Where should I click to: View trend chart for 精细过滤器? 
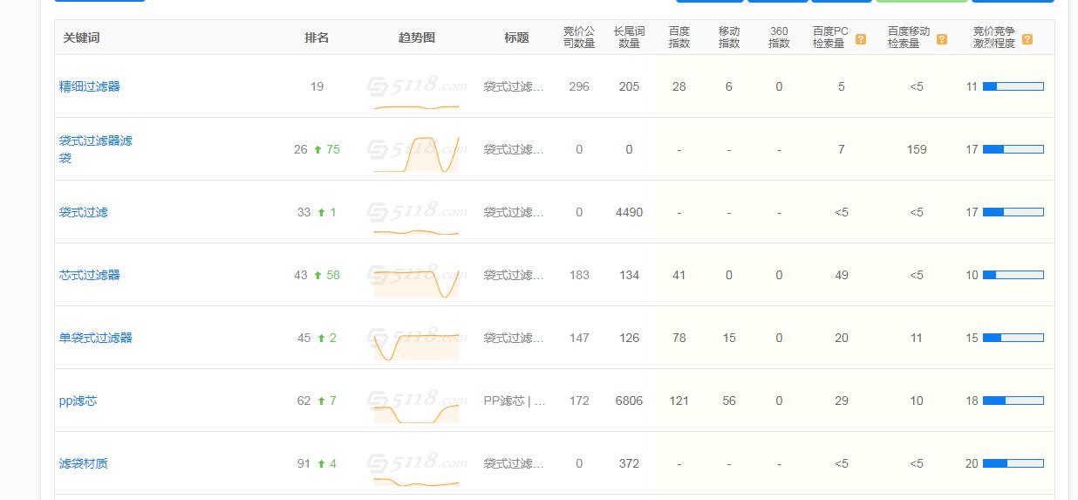(416, 92)
